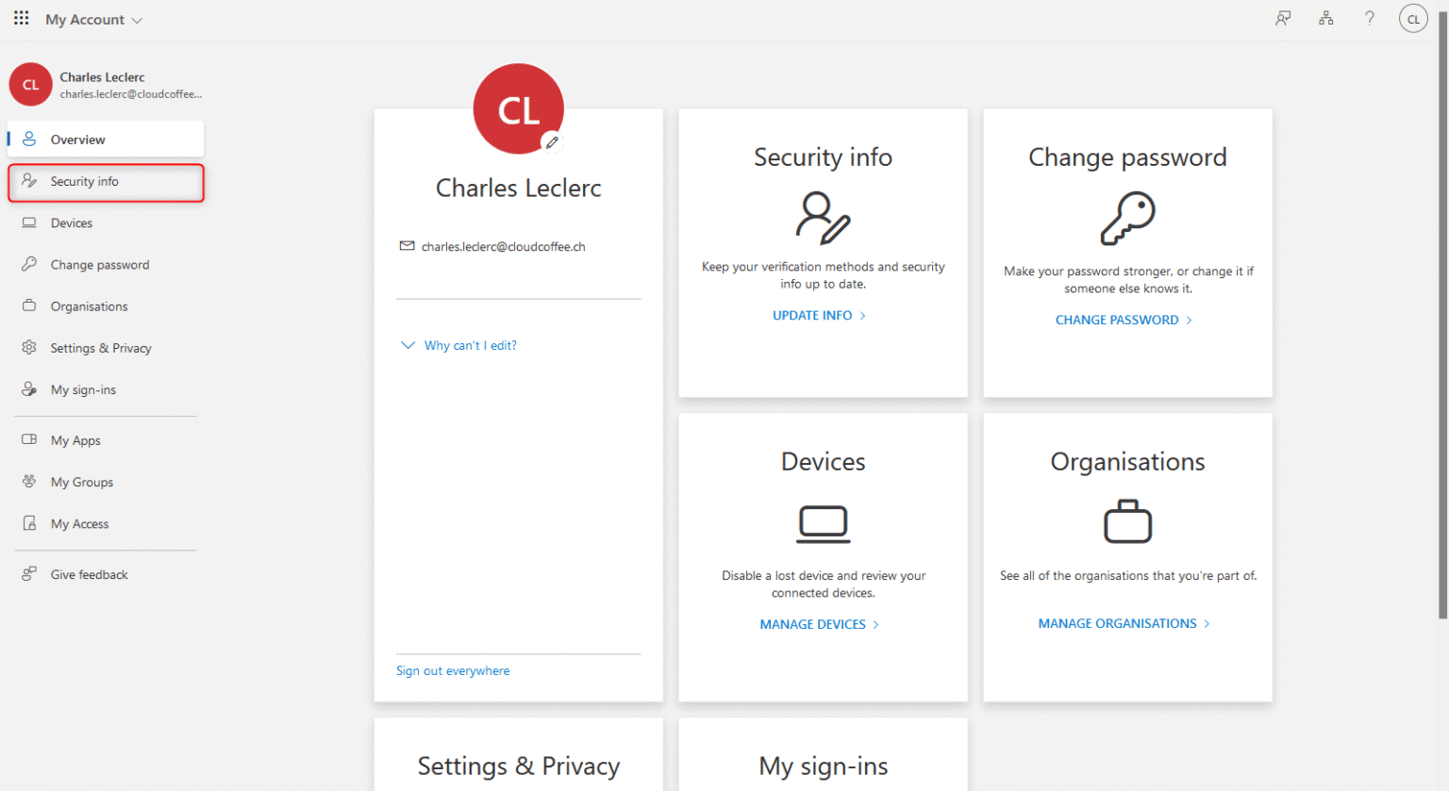
Task: Switch to the Overview page
Action: (x=31, y=139)
